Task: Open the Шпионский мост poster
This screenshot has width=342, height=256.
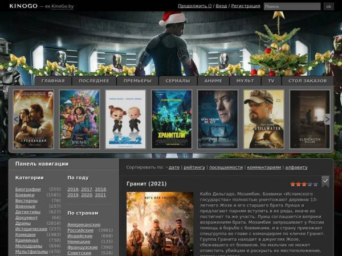Action: pos(218,119)
